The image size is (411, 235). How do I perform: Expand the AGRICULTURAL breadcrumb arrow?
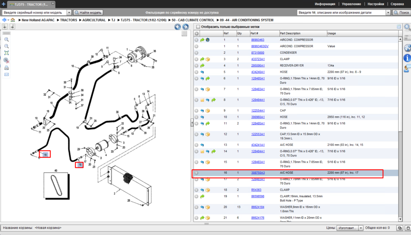point(80,20)
